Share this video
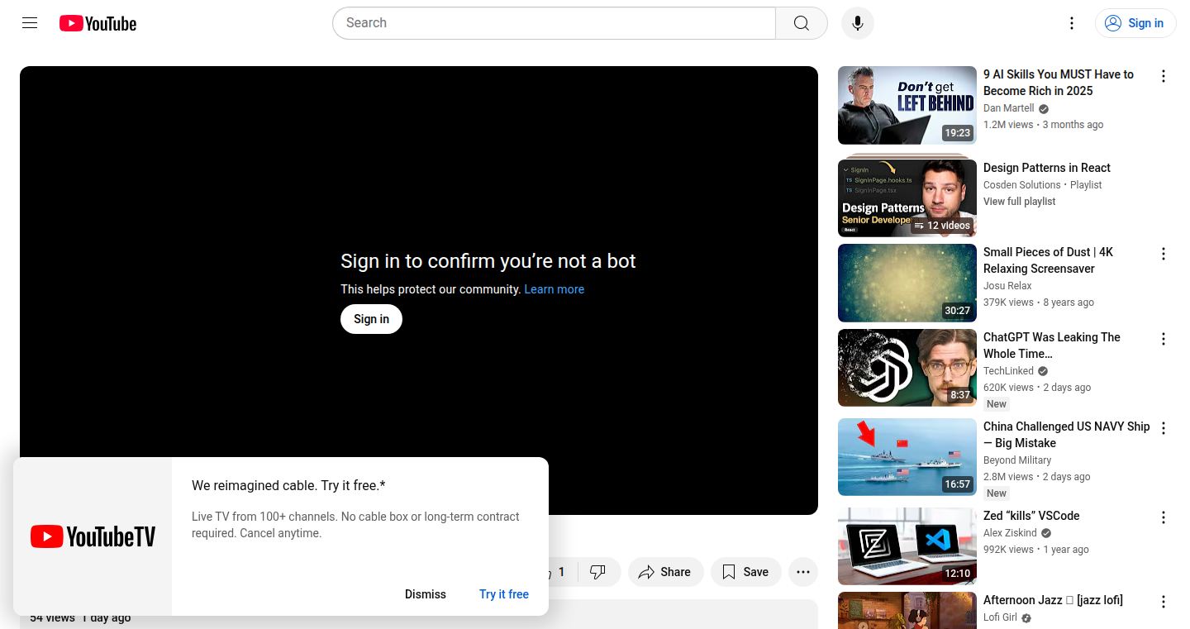Image resolution: width=1190 pixels, height=629 pixels. 665,572
